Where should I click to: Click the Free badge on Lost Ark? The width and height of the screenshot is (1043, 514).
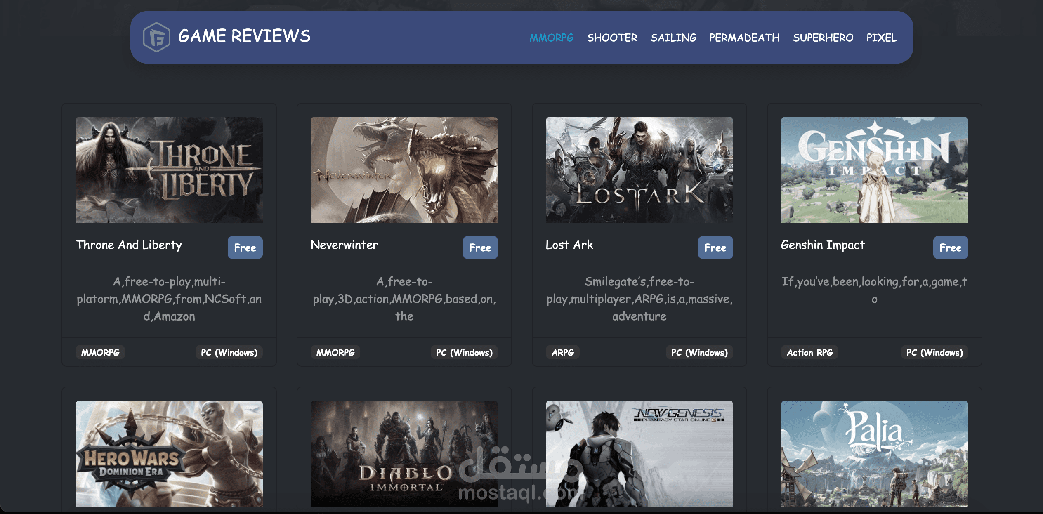(x=715, y=248)
